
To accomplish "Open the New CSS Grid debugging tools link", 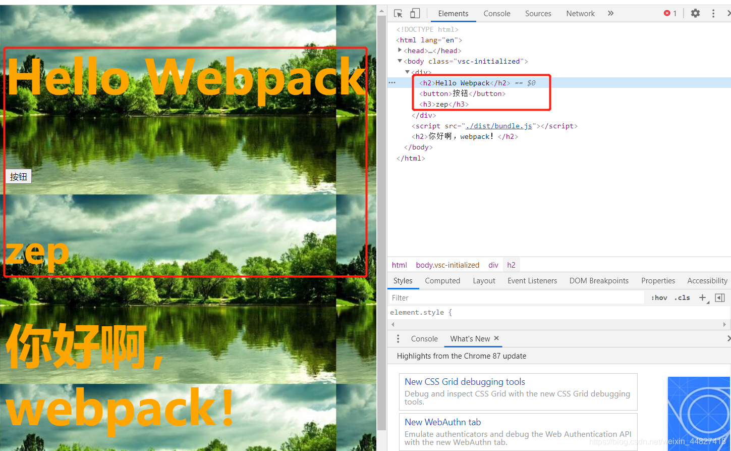I will tap(465, 382).
